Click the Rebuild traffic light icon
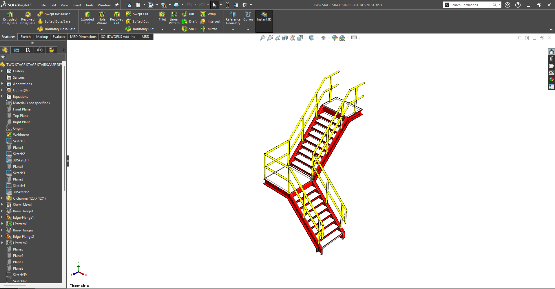This screenshot has width=555, height=289. pyautogui.click(x=227, y=5)
